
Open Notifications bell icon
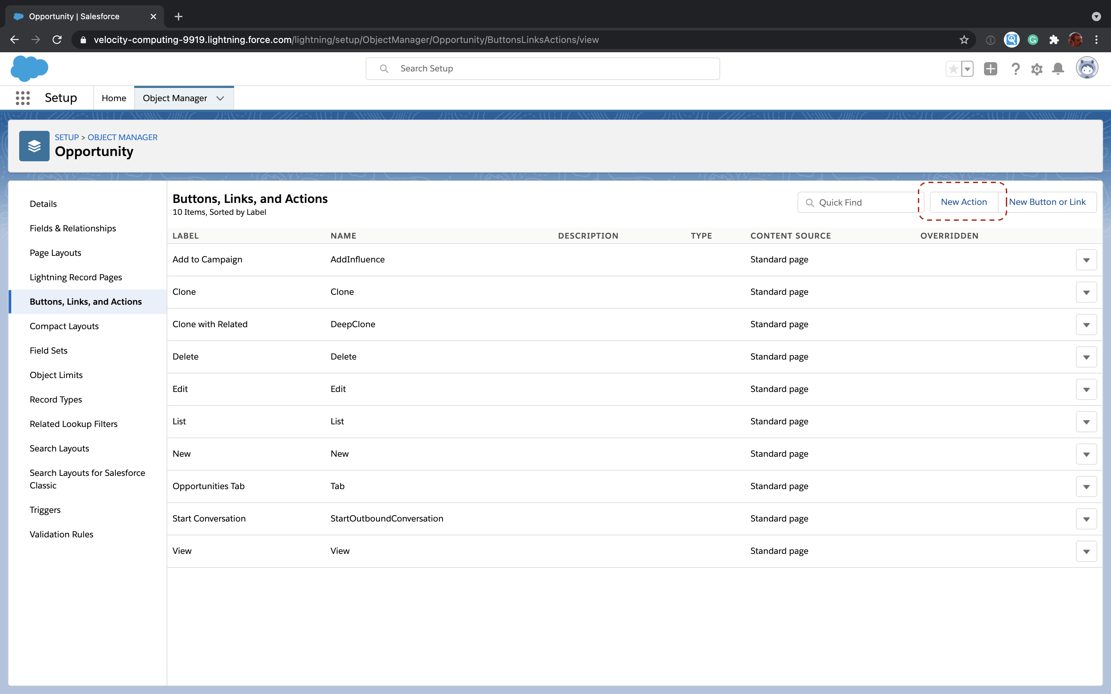click(x=1057, y=68)
